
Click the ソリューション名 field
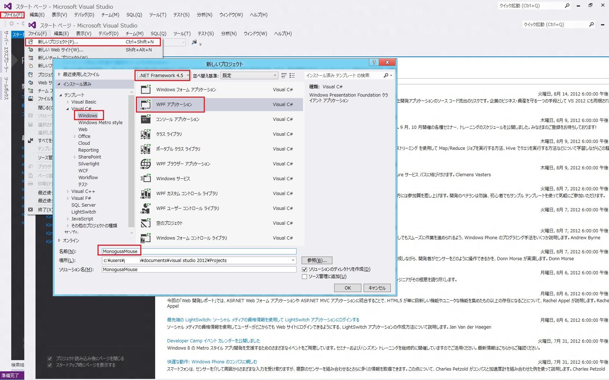pyautogui.click(x=199, y=269)
